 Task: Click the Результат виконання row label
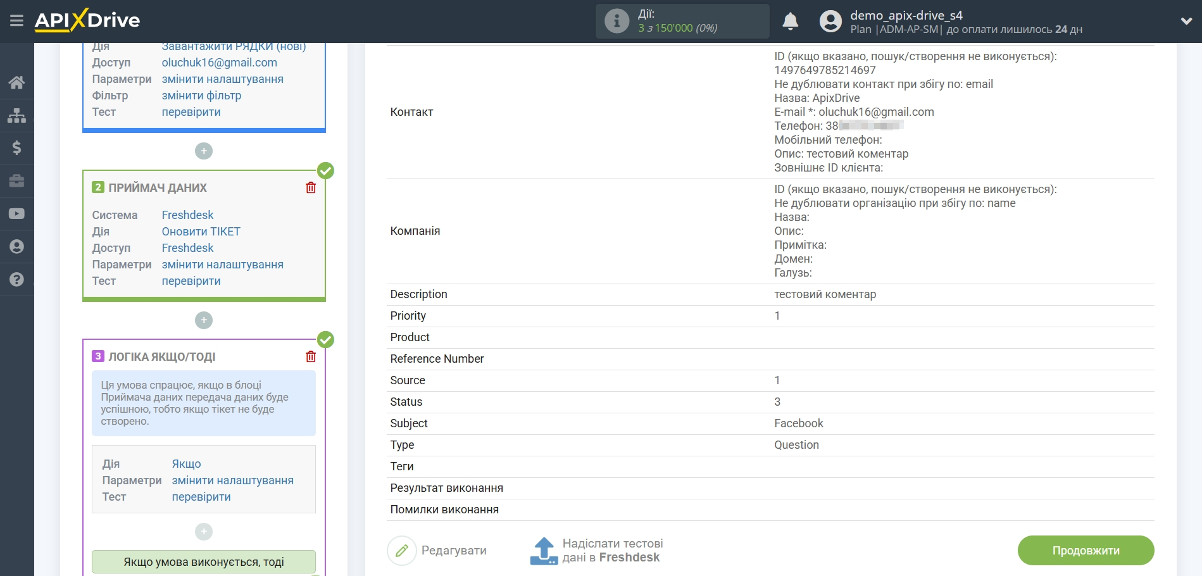447,488
